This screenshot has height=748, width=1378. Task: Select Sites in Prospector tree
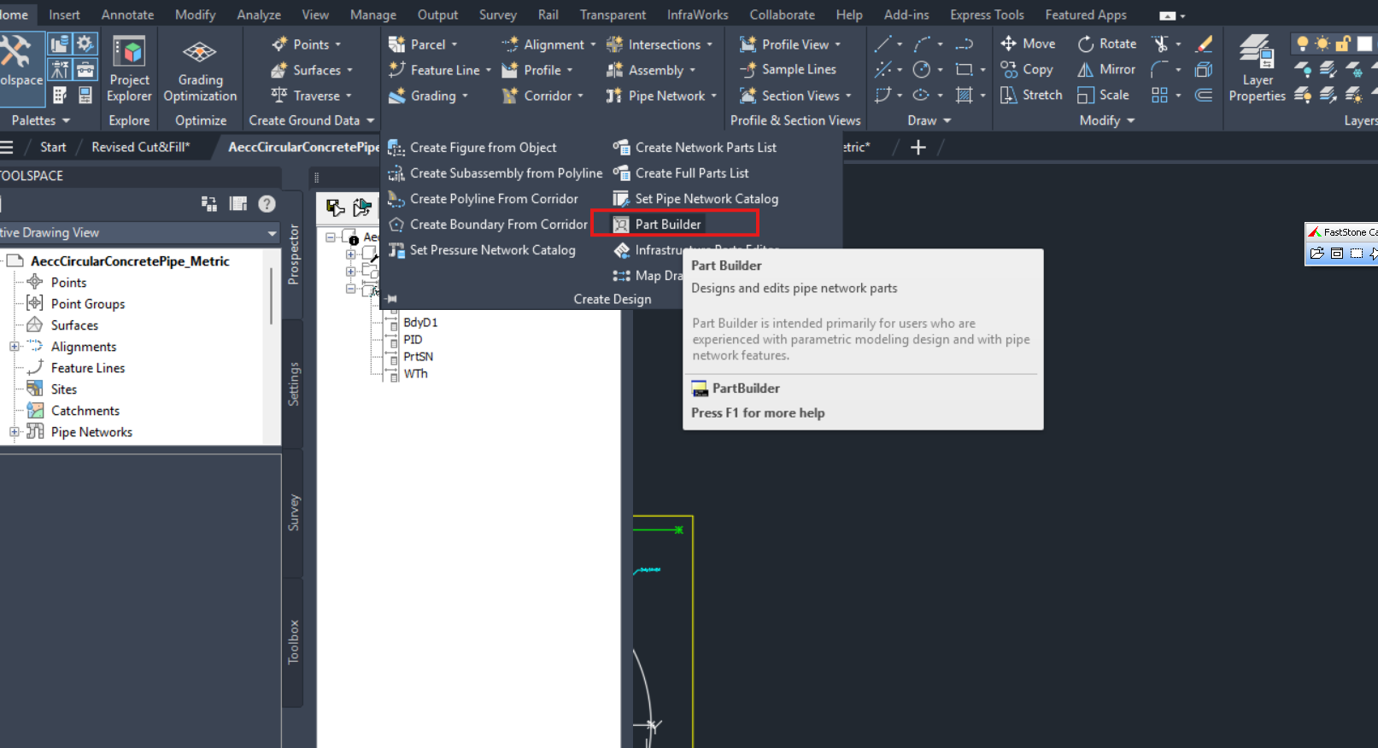coord(64,389)
